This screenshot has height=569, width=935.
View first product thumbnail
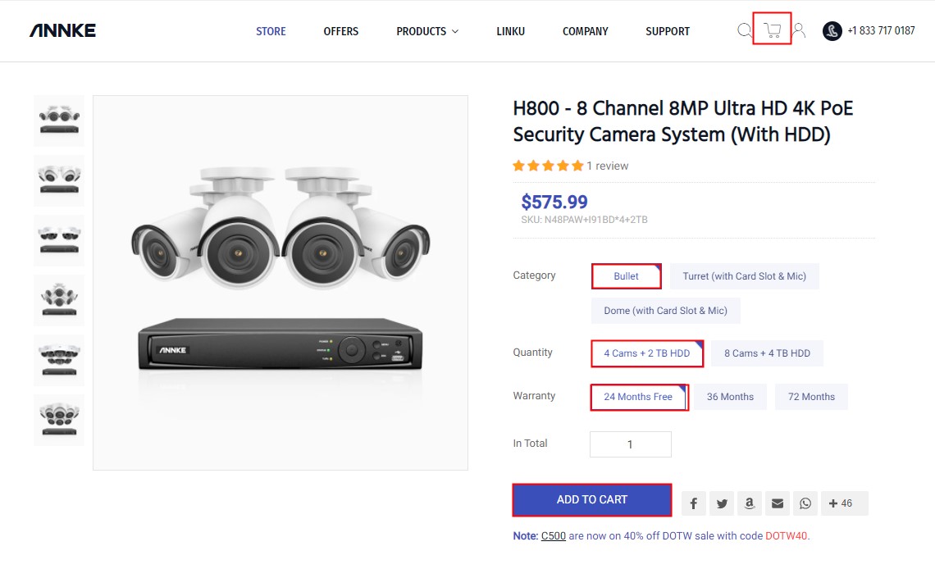coord(59,121)
